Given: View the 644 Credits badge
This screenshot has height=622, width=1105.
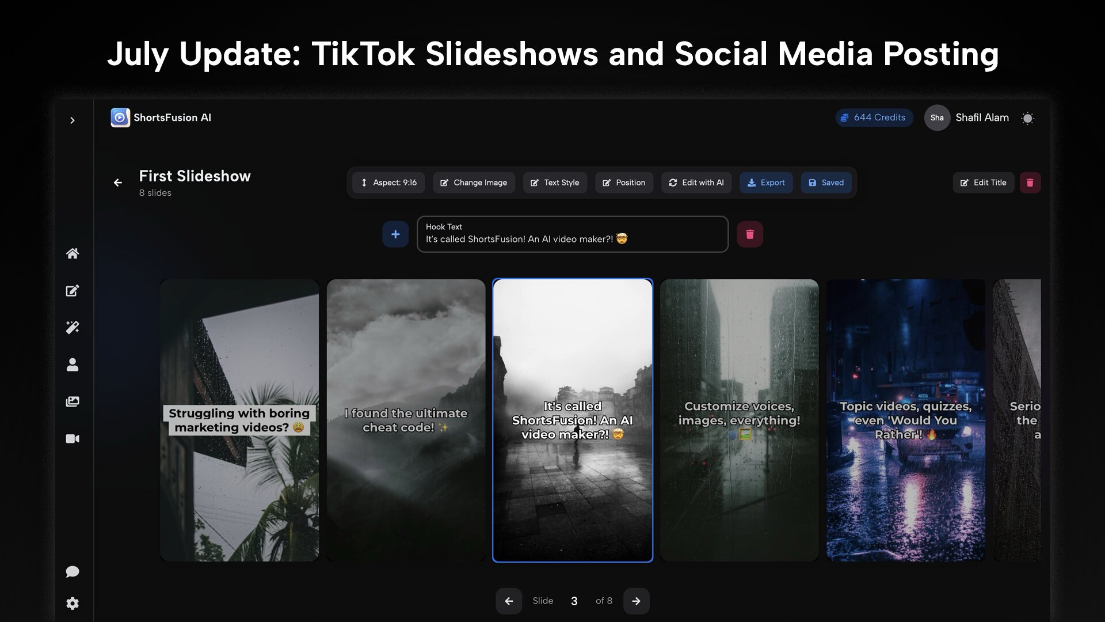Looking at the screenshot, I should coord(874,117).
